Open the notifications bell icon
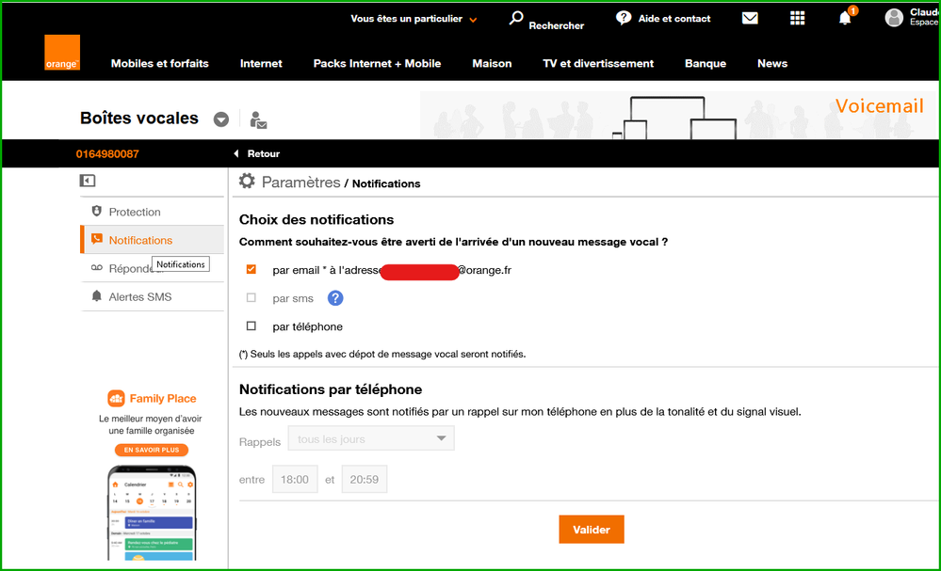The width and height of the screenshot is (941, 571). [x=845, y=18]
